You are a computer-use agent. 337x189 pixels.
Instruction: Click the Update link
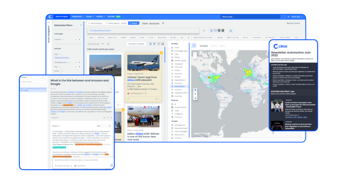(x=145, y=23)
